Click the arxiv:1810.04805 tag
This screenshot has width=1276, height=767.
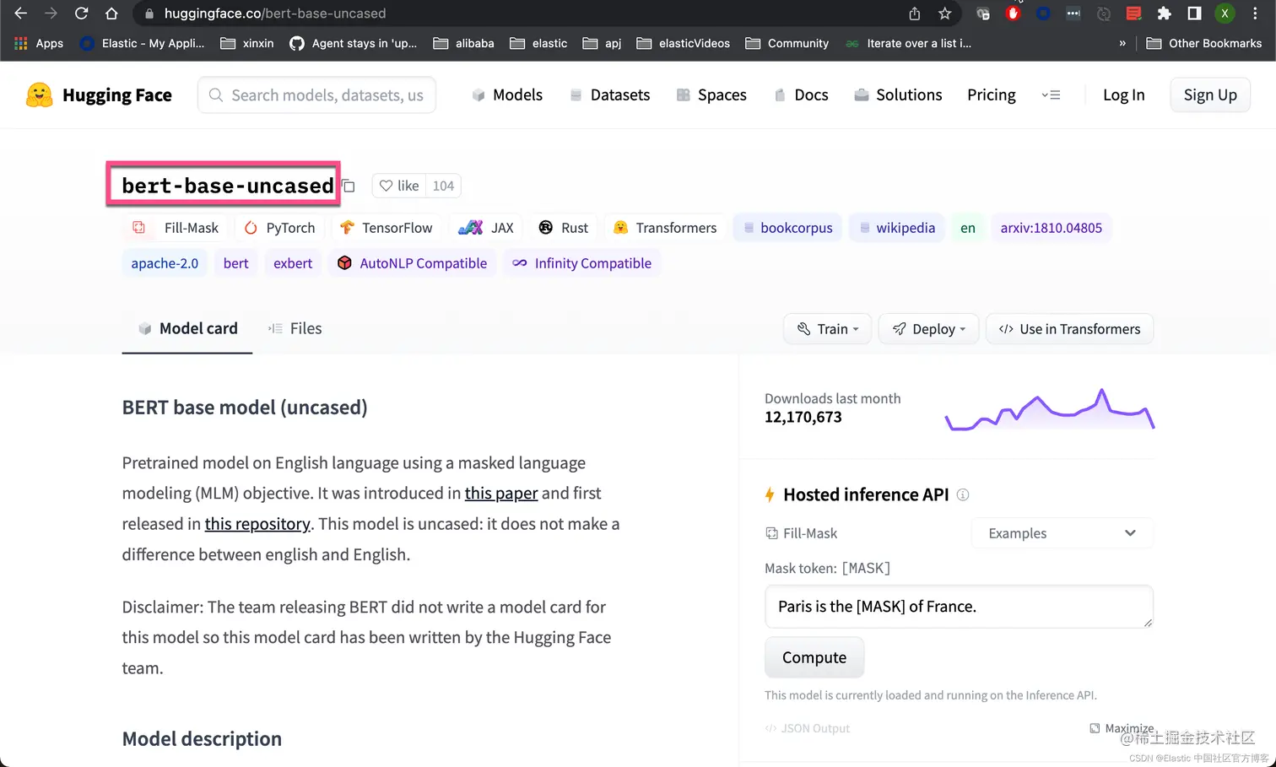pyautogui.click(x=1051, y=228)
